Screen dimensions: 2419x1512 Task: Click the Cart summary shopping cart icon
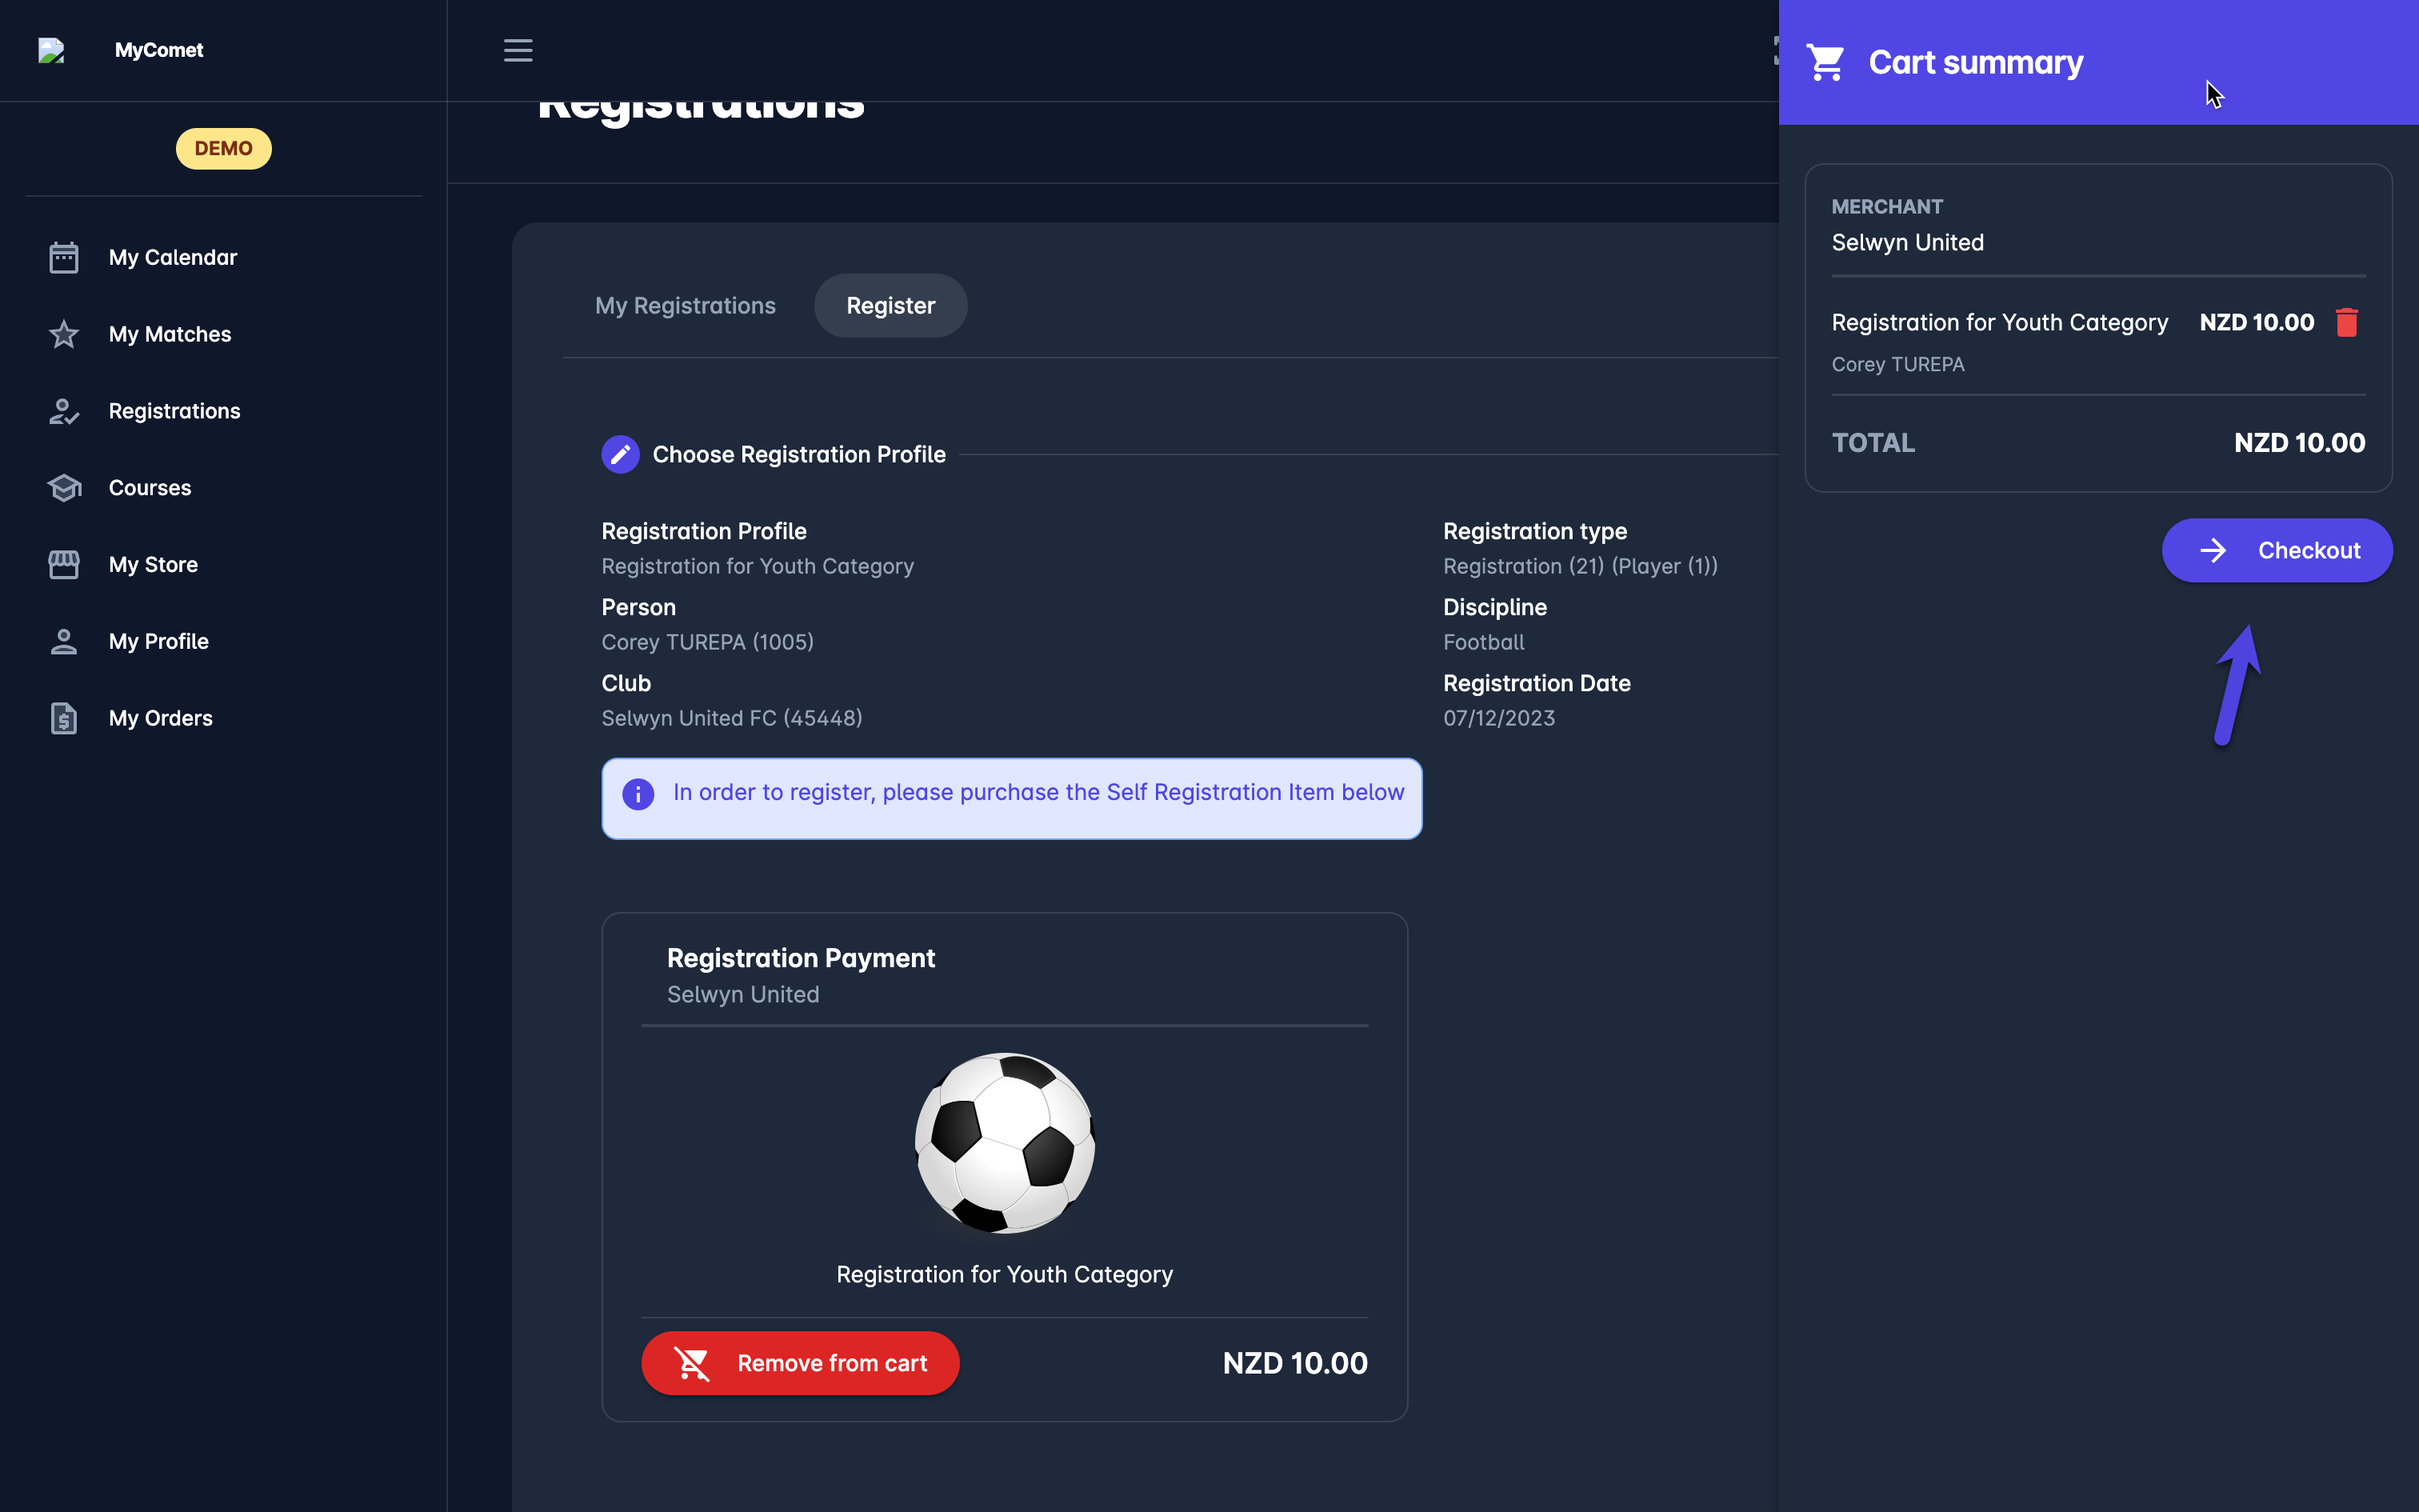1825,62
